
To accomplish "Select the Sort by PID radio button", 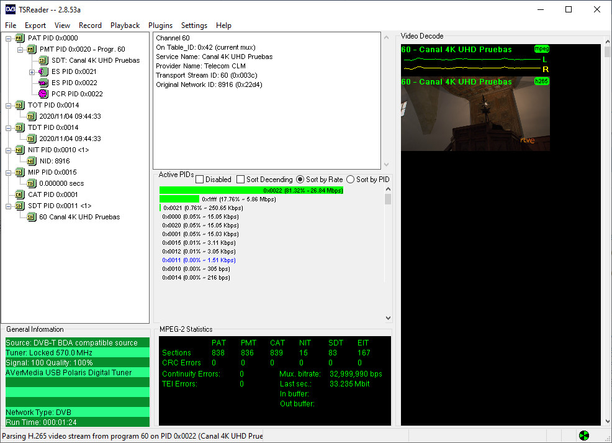I will tap(351, 180).
